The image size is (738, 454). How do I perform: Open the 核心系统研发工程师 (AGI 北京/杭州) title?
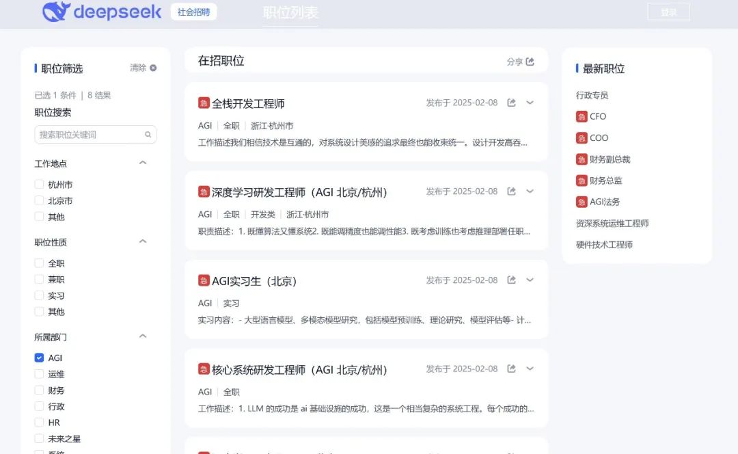(299, 370)
